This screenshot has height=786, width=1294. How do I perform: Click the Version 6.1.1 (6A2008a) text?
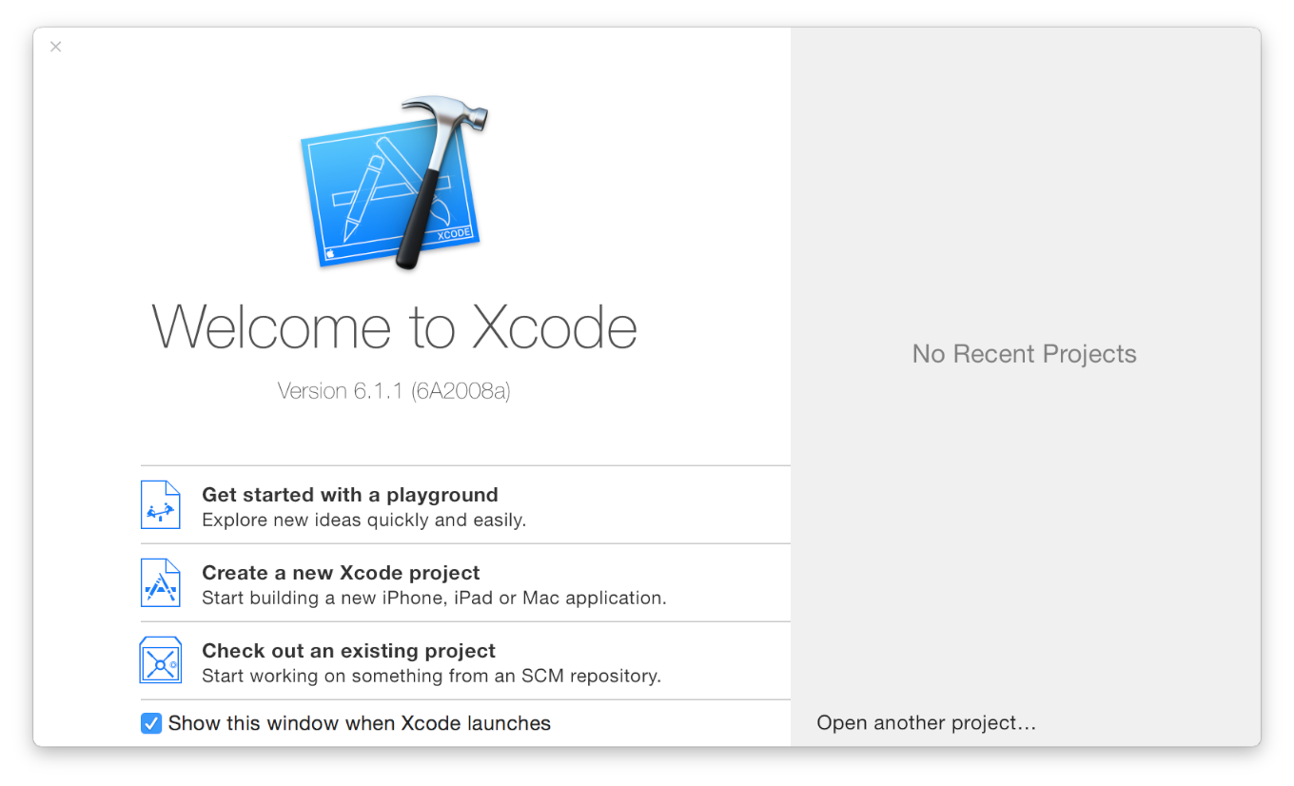click(x=394, y=391)
